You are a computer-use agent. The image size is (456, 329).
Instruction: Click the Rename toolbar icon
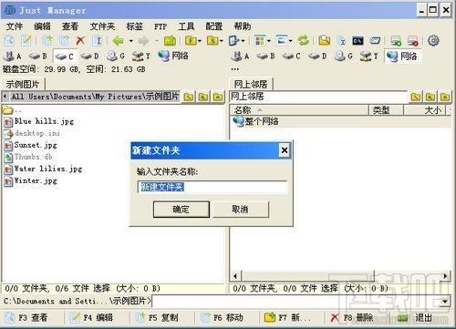[x=98, y=40]
